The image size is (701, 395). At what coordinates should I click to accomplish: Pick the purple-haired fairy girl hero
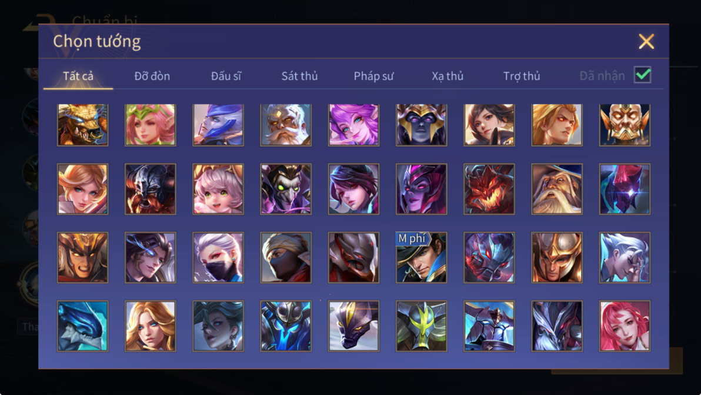[x=353, y=125]
